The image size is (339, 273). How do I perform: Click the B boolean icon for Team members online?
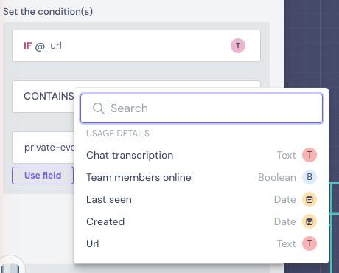tap(310, 177)
